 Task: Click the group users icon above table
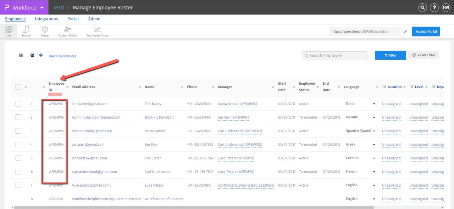click(x=32, y=56)
